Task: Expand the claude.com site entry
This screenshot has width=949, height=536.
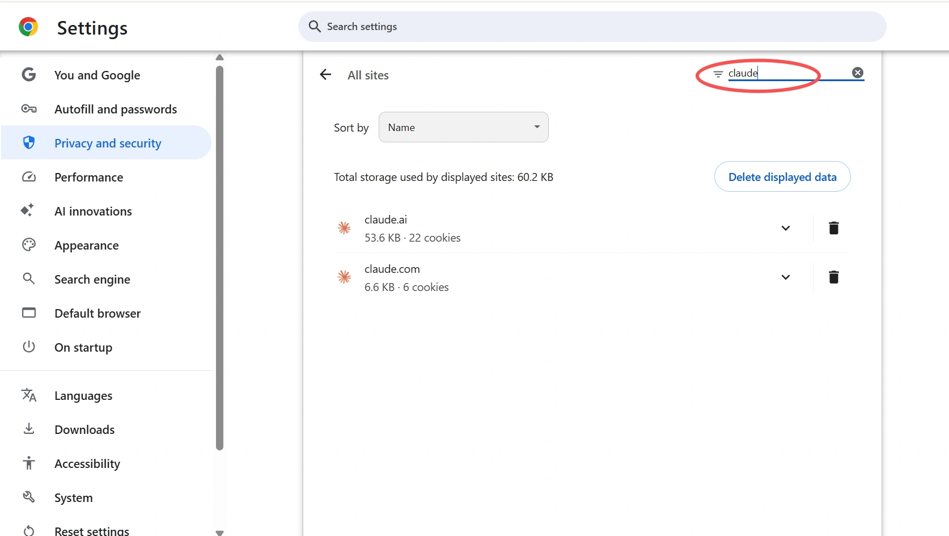Action: [x=786, y=277]
